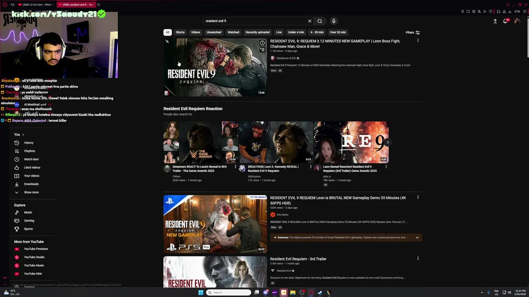This screenshot has height=297, width=529.
Task: Open options for julia_tv Leon Reveal video
Action: click(386, 167)
